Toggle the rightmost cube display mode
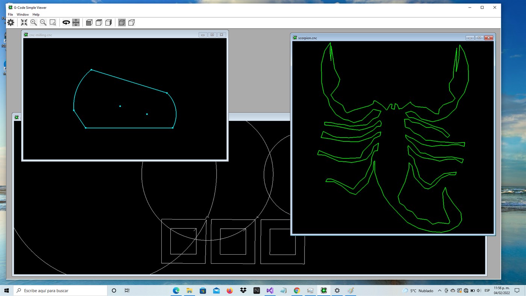This screenshot has height=296, width=526. coord(131,22)
